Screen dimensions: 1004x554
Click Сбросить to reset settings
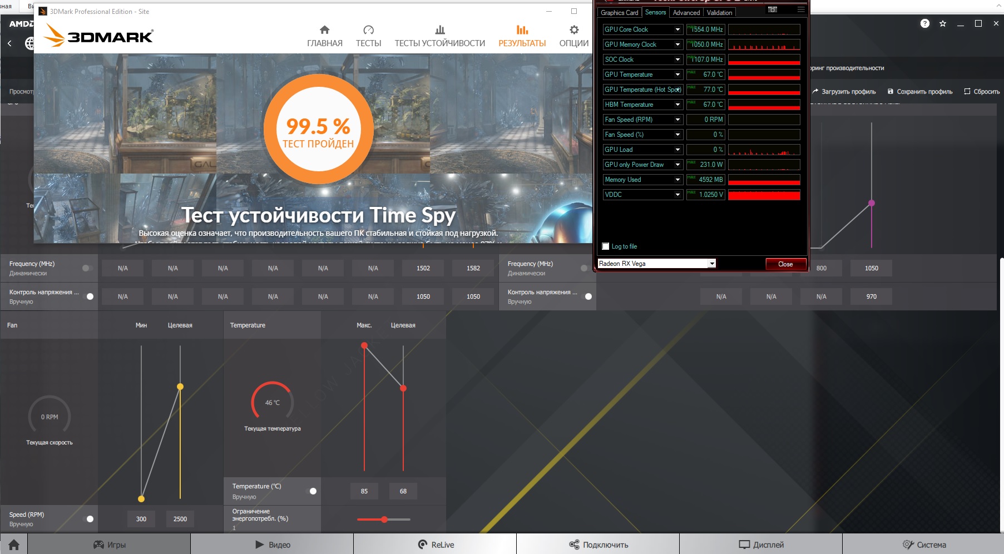pos(982,92)
